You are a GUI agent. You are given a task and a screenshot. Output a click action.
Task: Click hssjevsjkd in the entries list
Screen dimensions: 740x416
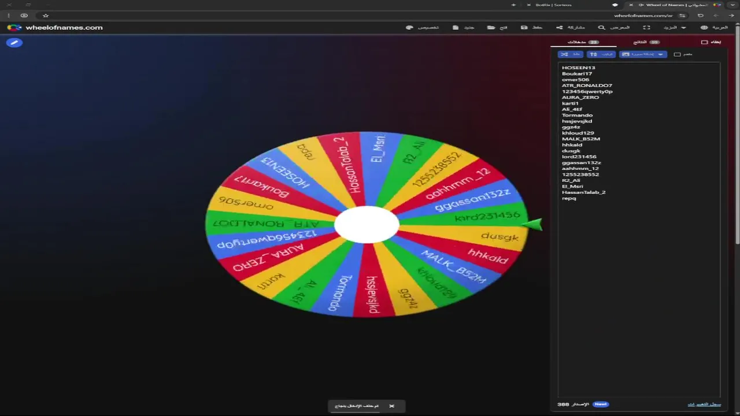click(577, 121)
